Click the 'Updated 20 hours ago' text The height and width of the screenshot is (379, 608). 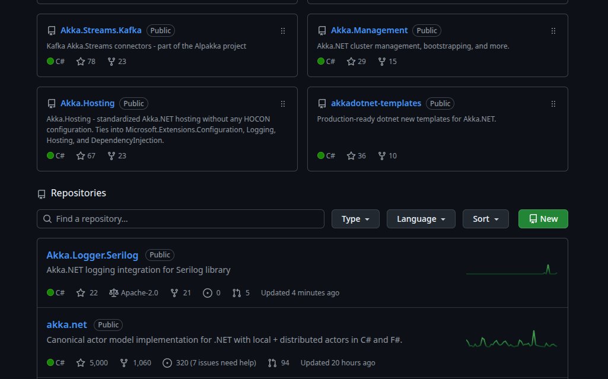338,363
